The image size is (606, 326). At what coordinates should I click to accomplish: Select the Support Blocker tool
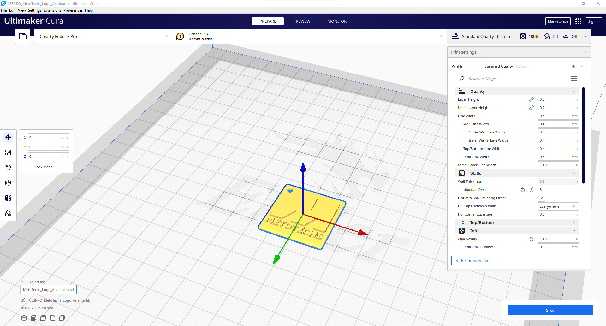point(8,213)
